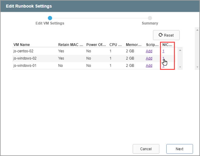
Task: Select the Summary step circle
Action: tap(150, 18)
